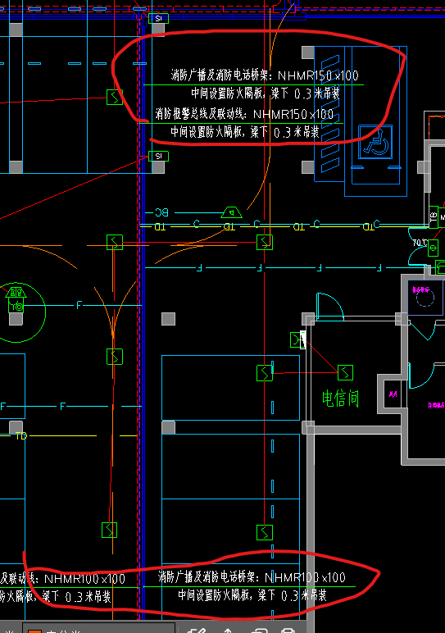Select the green trapezoid speaker symbol
The width and height of the screenshot is (445, 633).
click(x=232, y=212)
